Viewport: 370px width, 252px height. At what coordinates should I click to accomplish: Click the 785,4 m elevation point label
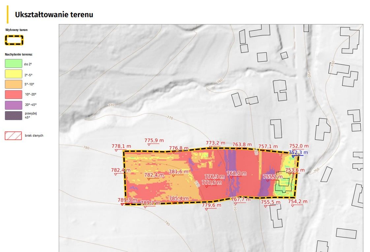[178, 199]
